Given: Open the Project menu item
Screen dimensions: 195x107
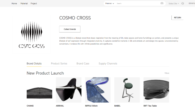Looking at the screenshot, I should coord(34,3).
